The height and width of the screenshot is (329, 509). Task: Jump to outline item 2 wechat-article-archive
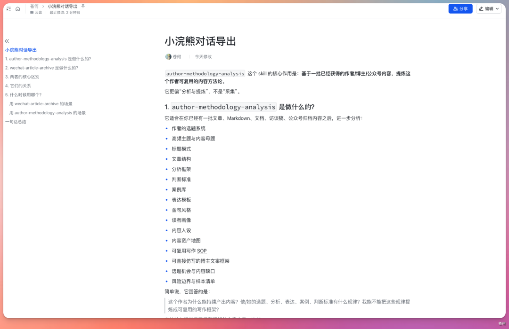41,68
